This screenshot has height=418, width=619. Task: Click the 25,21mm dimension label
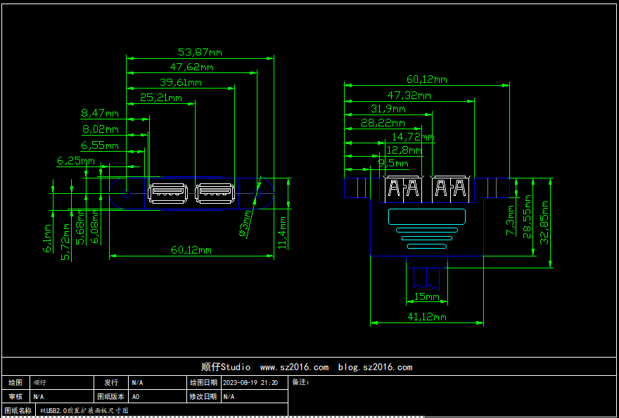(161, 98)
